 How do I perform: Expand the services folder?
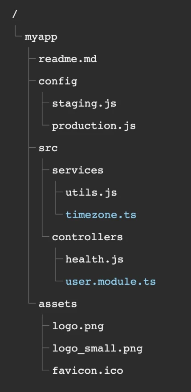tap(77, 170)
